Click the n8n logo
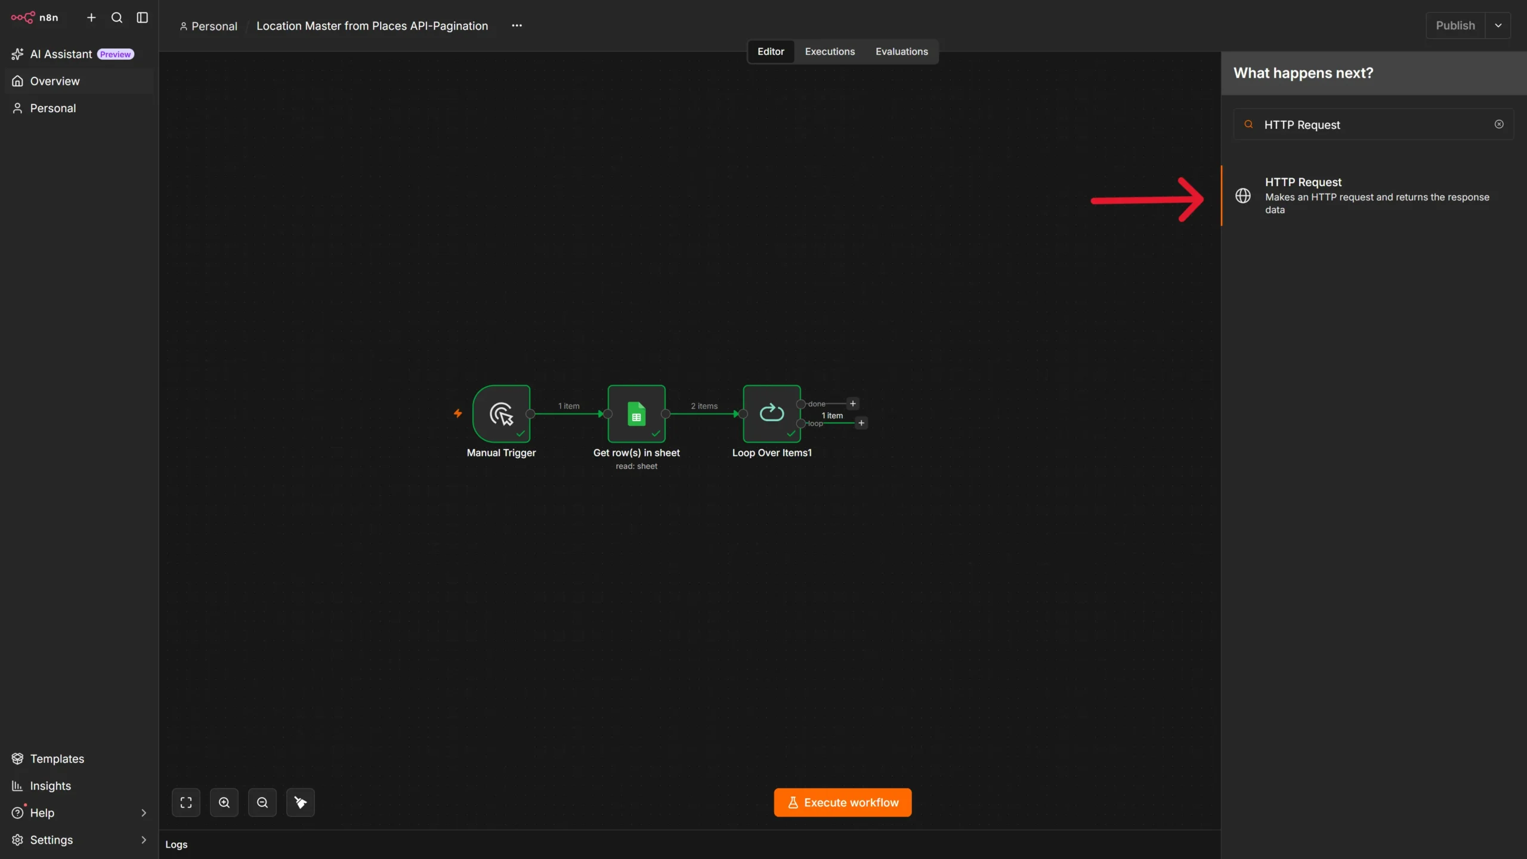Screen dimensions: 1527x859 point(35,17)
